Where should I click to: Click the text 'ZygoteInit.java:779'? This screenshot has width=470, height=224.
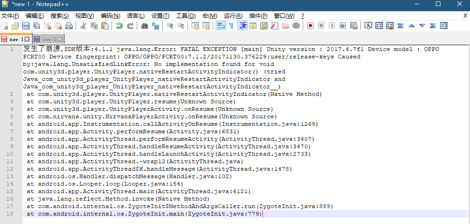point(224,214)
